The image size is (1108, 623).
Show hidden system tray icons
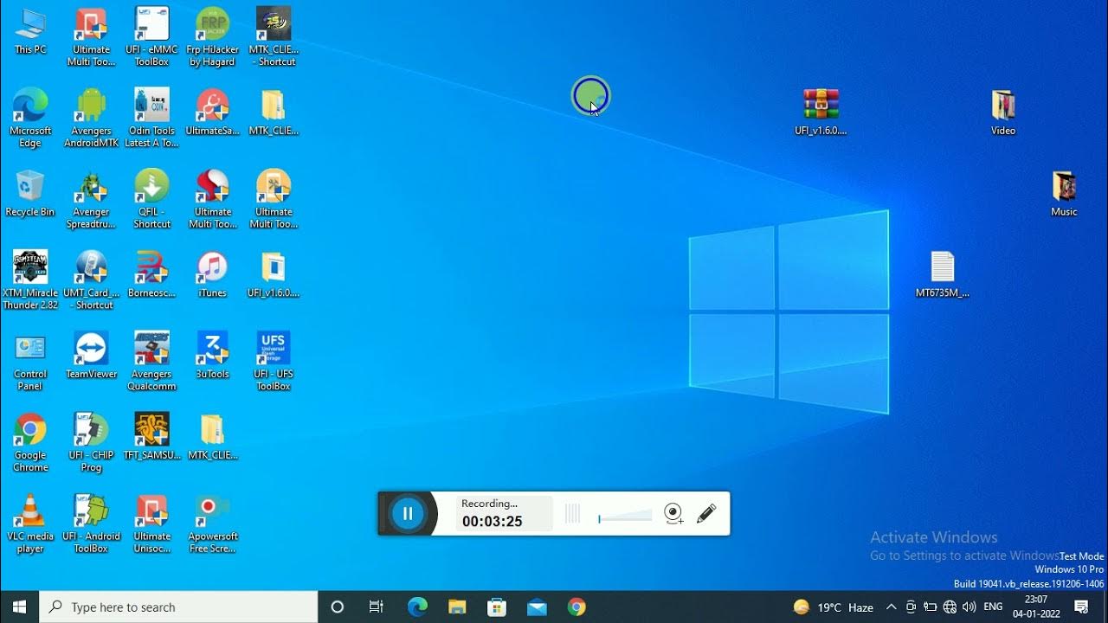click(x=891, y=607)
